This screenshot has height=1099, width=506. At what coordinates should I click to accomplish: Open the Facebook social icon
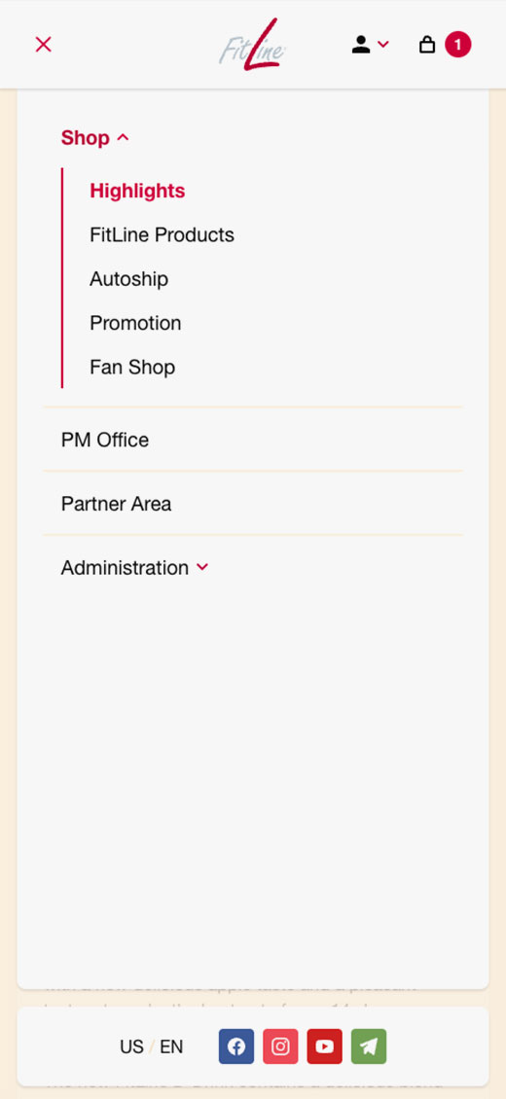click(x=236, y=1046)
